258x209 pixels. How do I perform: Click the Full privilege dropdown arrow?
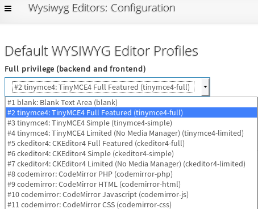[205, 87]
